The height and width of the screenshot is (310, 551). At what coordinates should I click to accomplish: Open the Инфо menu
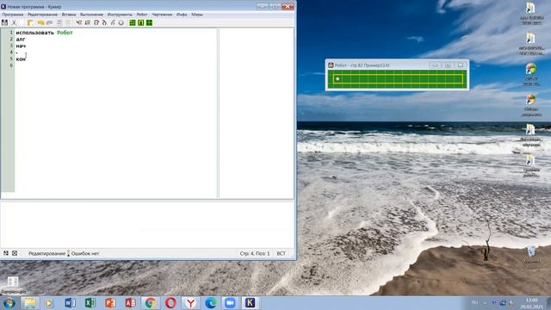click(182, 15)
